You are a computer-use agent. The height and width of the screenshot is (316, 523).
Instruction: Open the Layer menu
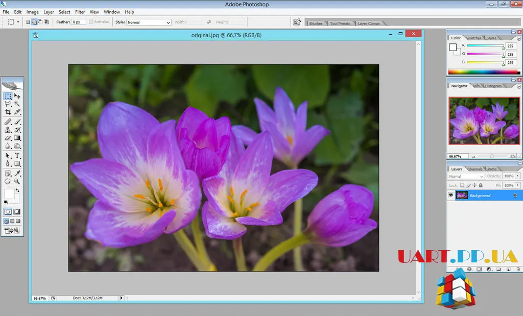click(49, 12)
